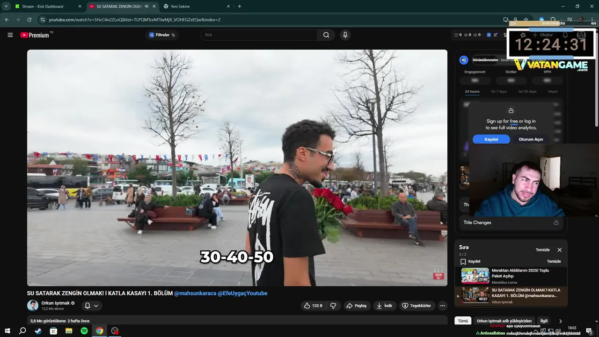This screenshot has width=599, height=337.
Task: Reload the page with refresh icon
Action: click(29, 20)
